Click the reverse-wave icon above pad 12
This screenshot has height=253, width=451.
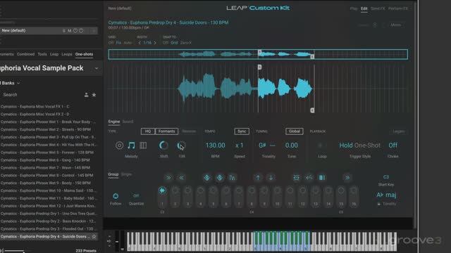coord(309,178)
